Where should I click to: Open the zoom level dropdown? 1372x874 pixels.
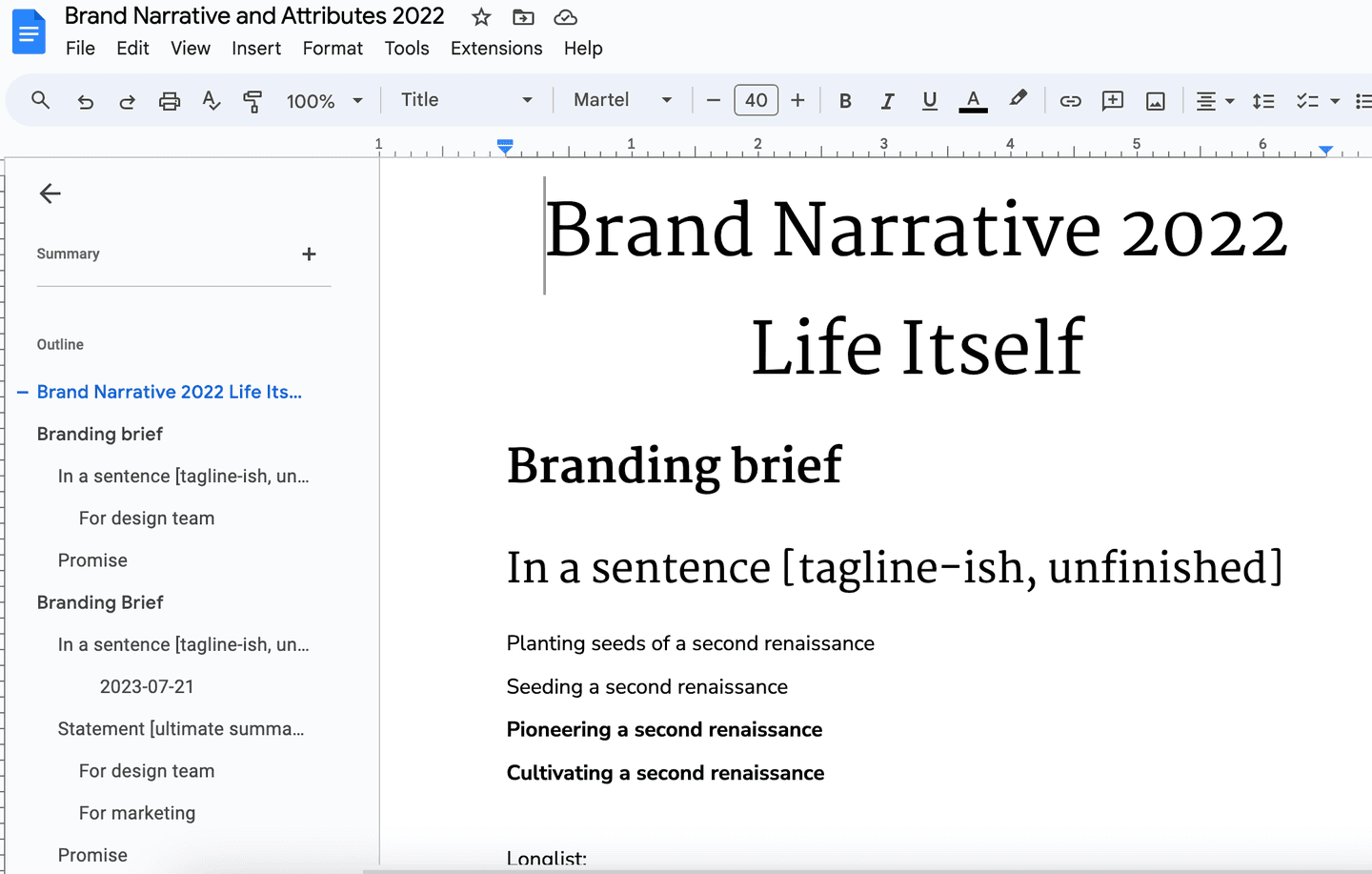325,100
